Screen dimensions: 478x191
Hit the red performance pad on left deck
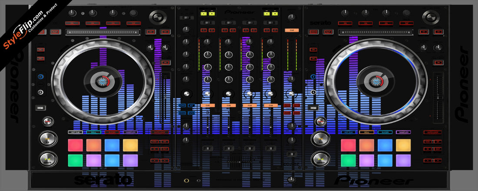(75, 145)
